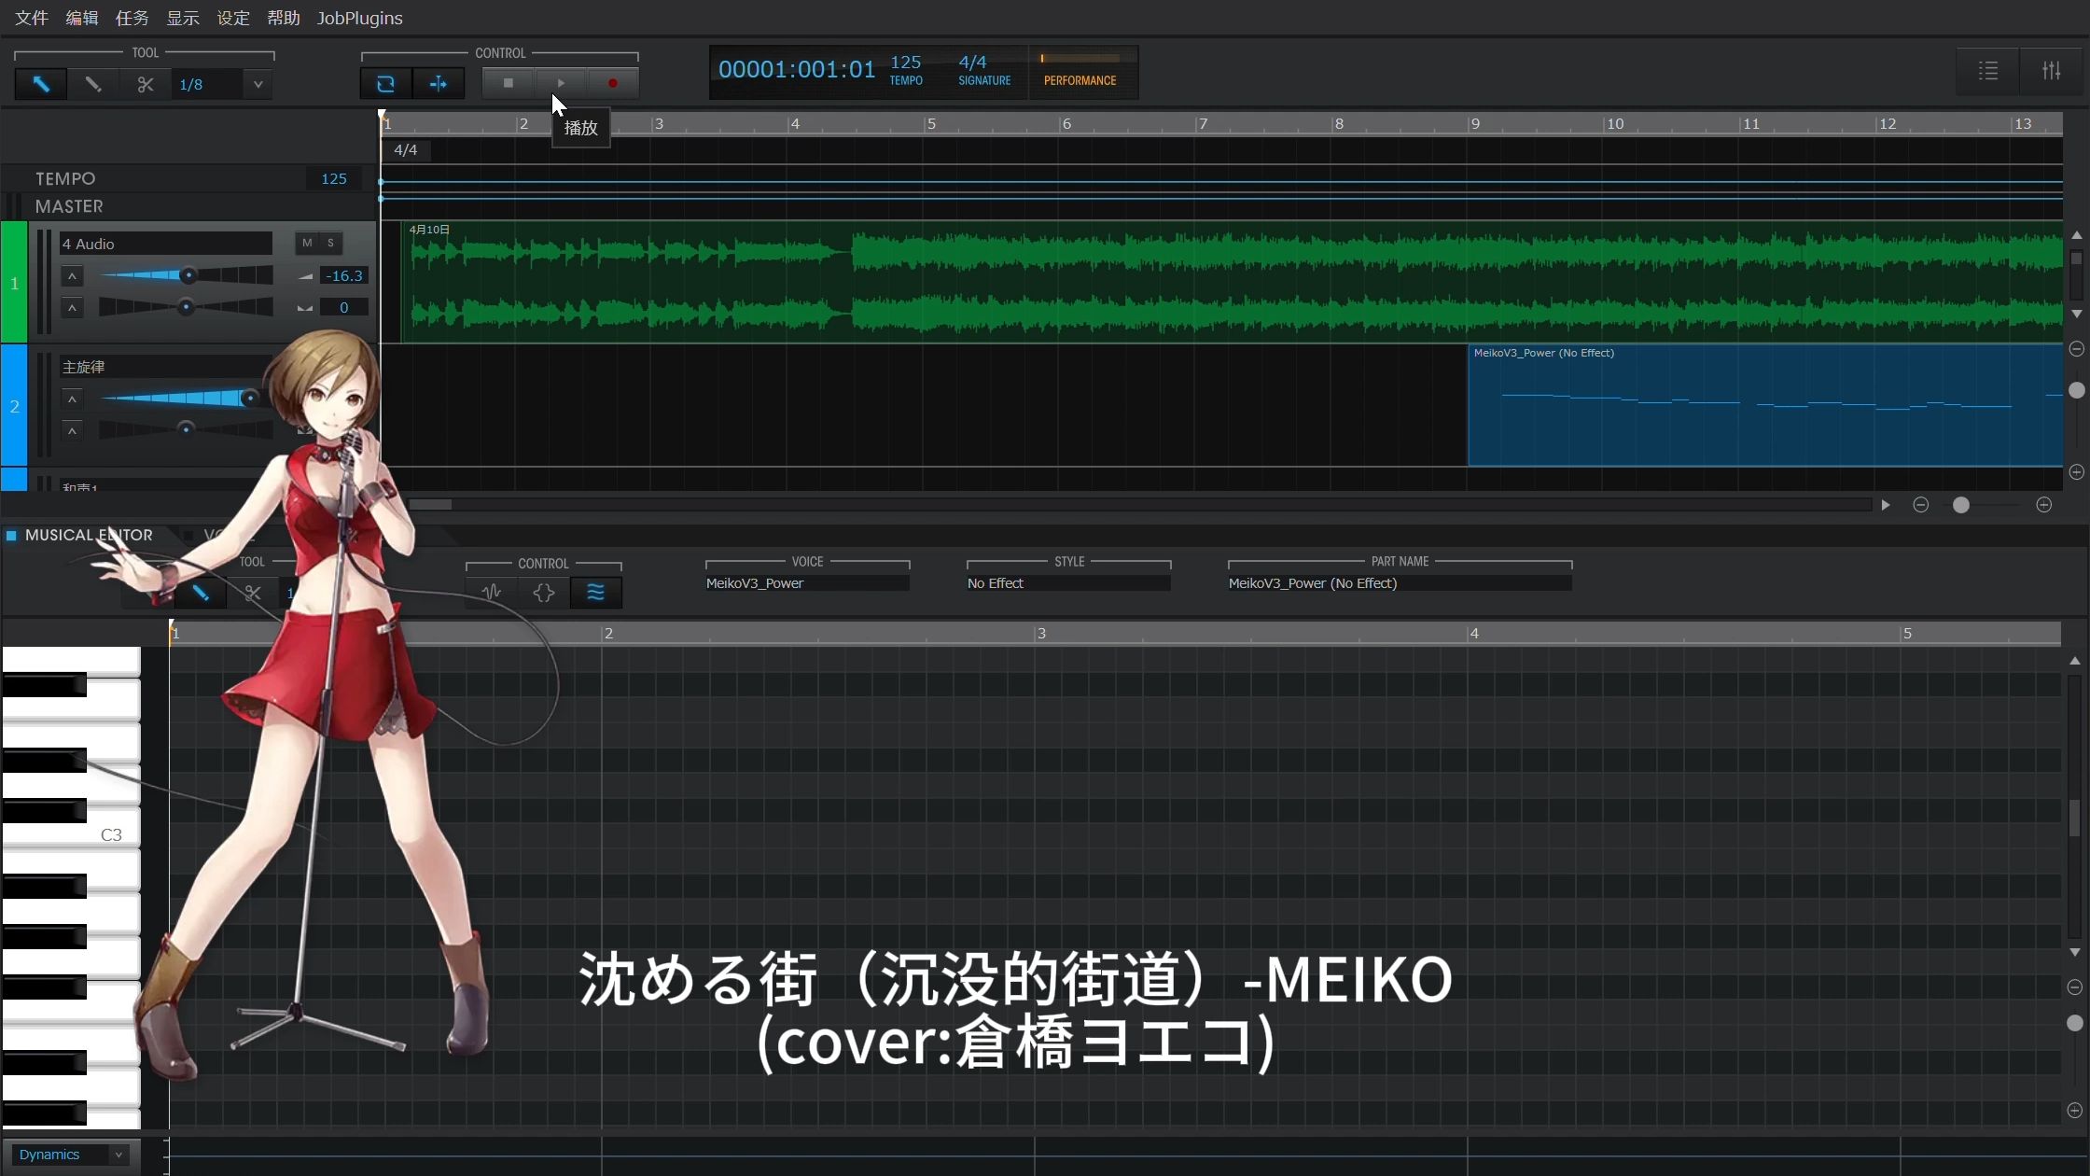Mute the 4 Audio track
Image resolution: width=2090 pixels, height=1176 pixels.
coord(307,243)
